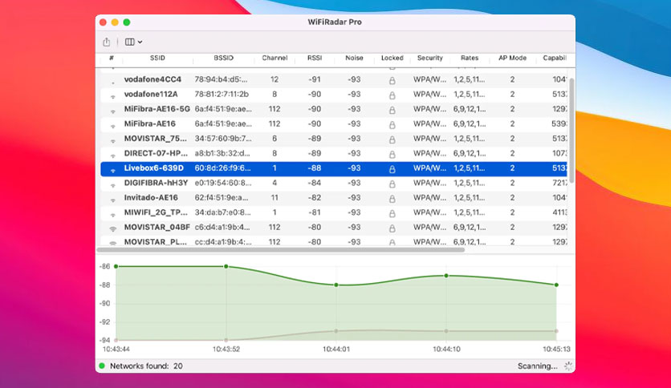Click graph point at 10:44:10
Image resolution: width=671 pixels, height=388 pixels.
pyautogui.click(x=446, y=276)
